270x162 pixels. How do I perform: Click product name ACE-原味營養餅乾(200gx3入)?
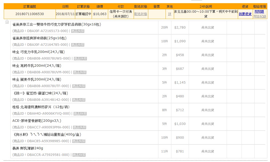pyautogui.click(x=37, y=121)
